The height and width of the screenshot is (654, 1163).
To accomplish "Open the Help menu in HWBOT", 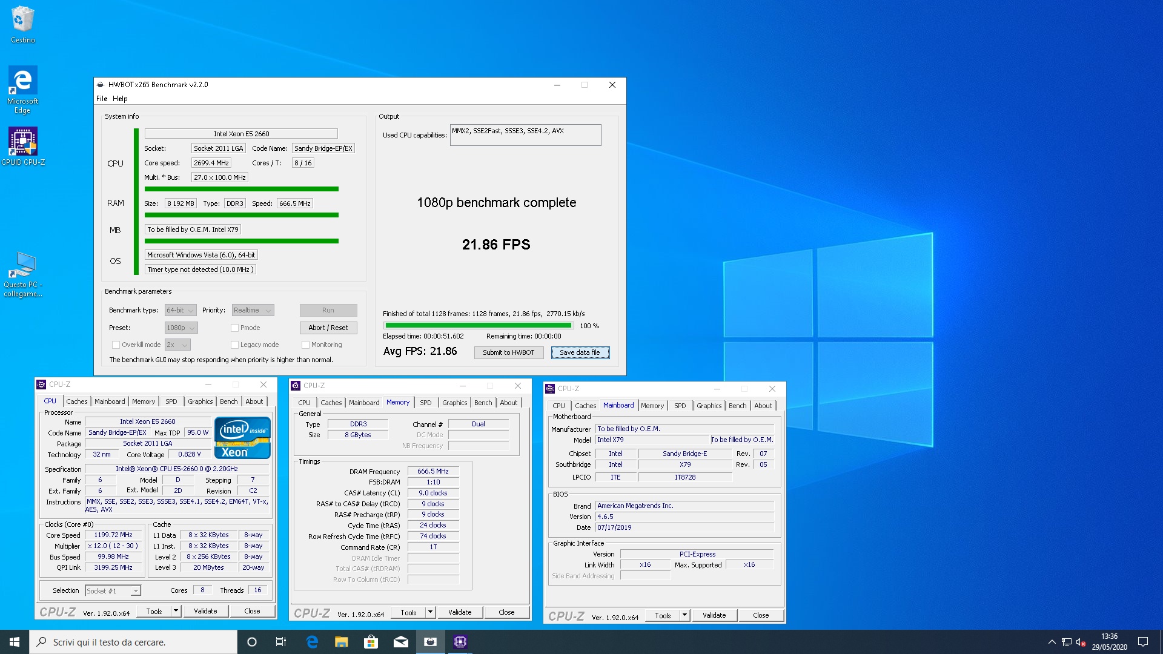I will [120, 99].
